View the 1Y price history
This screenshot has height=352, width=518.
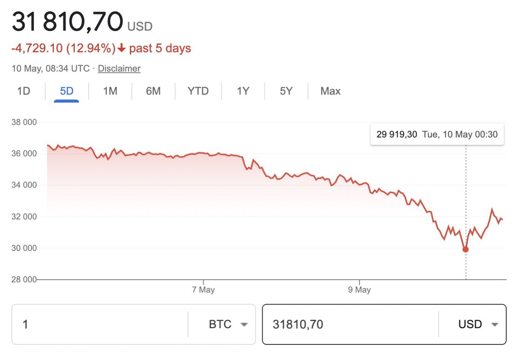pyautogui.click(x=243, y=91)
